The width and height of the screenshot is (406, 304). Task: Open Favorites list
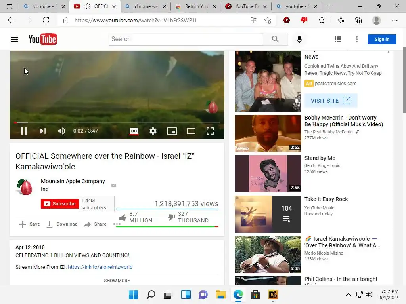tap(341, 20)
